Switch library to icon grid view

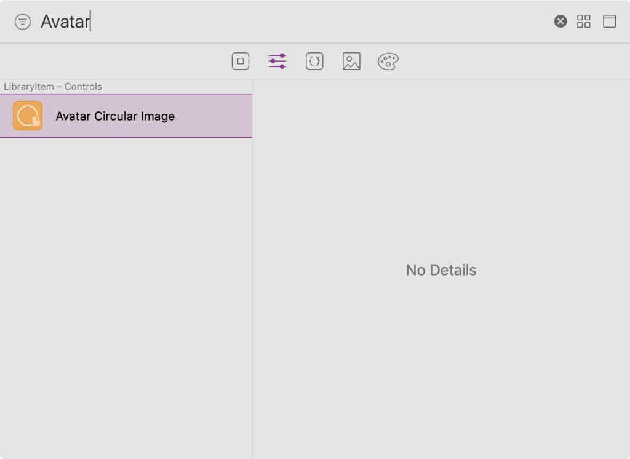583,22
